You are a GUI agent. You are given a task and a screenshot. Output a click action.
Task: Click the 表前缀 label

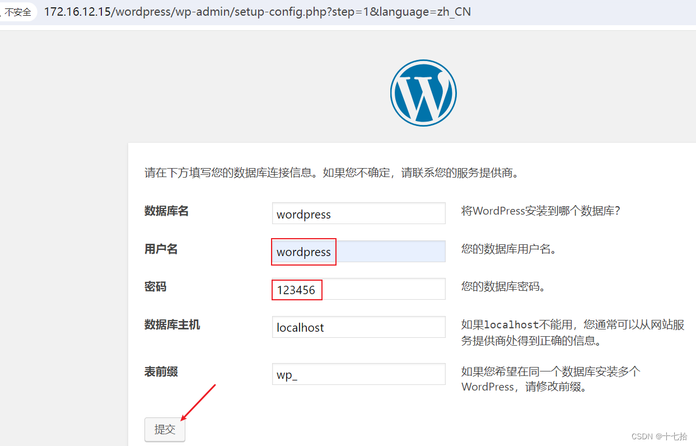point(161,372)
